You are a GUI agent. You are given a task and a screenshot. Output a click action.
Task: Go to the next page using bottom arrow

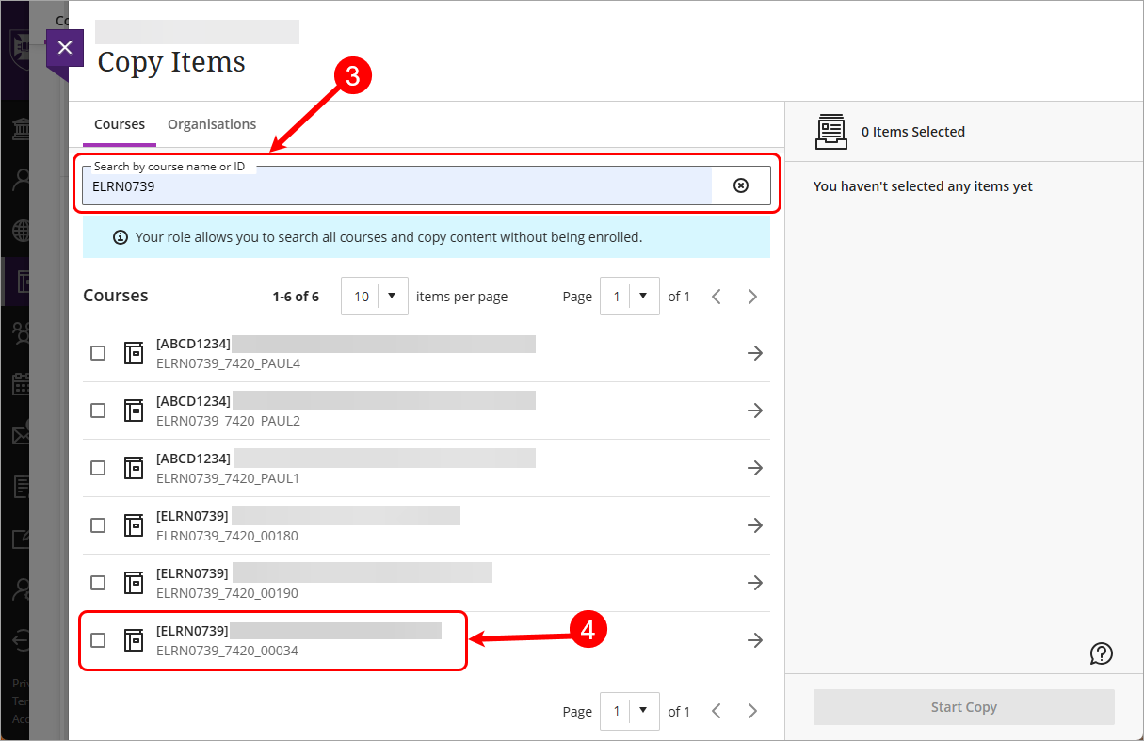click(752, 711)
